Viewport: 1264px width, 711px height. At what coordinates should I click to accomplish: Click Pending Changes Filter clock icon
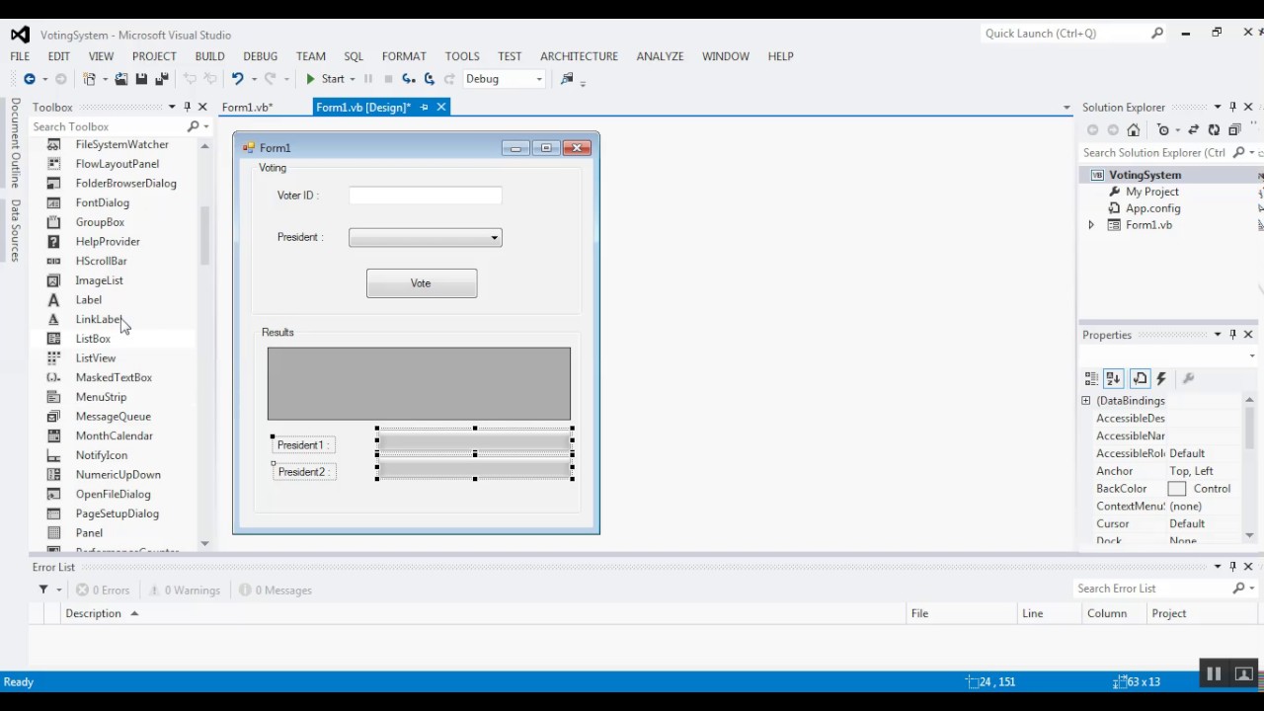pyautogui.click(x=1163, y=130)
